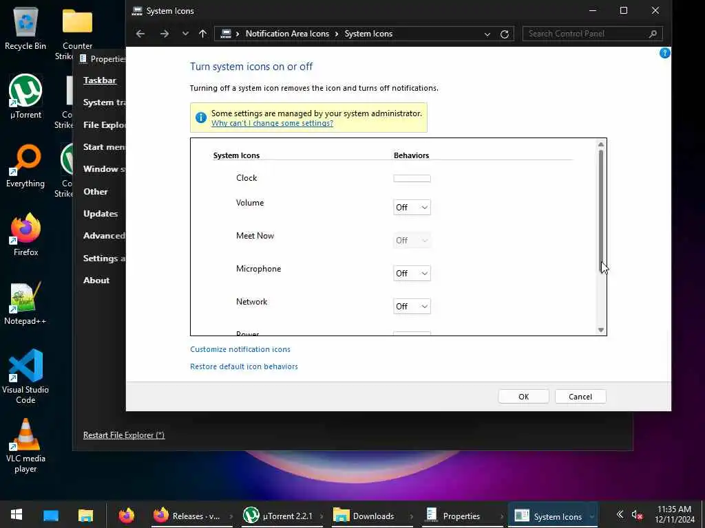Image resolution: width=705 pixels, height=528 pixels.
Task: Open address bar history dropdown
Action: tap(487, 34)
